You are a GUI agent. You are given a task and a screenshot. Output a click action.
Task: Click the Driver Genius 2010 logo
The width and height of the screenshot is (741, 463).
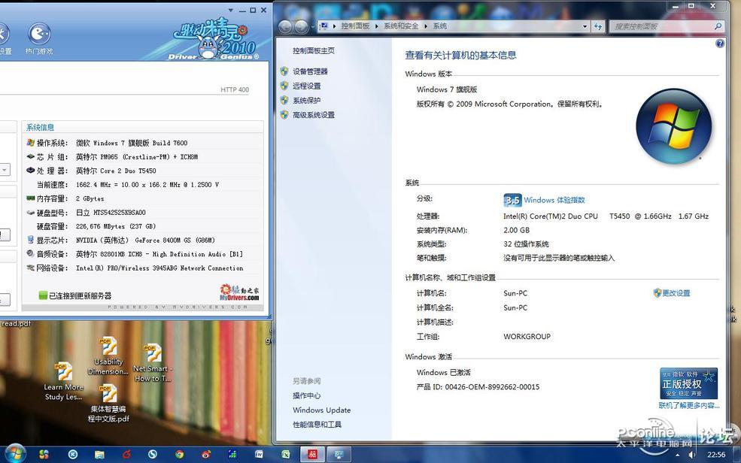(x=217, y=40)
